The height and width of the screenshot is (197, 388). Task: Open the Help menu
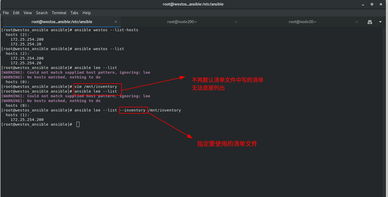pos(87,13)
